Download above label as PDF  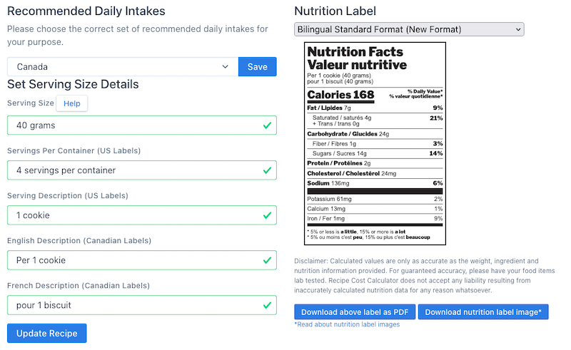tap(354, 312)
